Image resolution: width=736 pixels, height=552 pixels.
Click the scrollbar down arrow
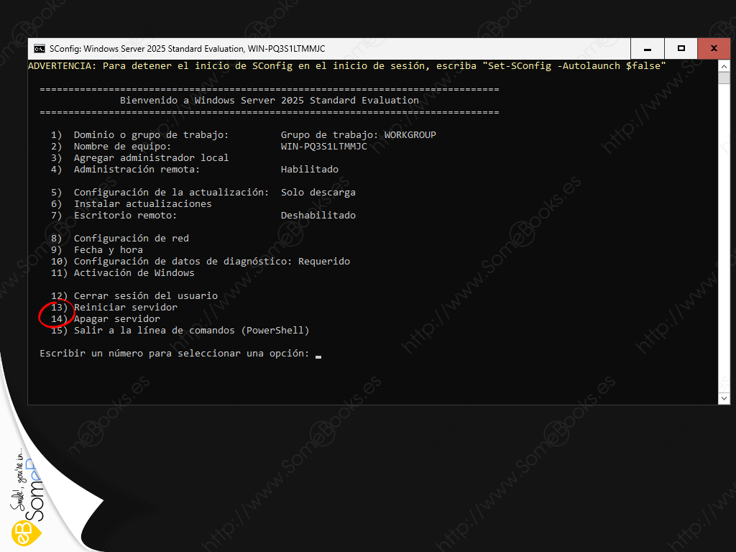(724, 397)
